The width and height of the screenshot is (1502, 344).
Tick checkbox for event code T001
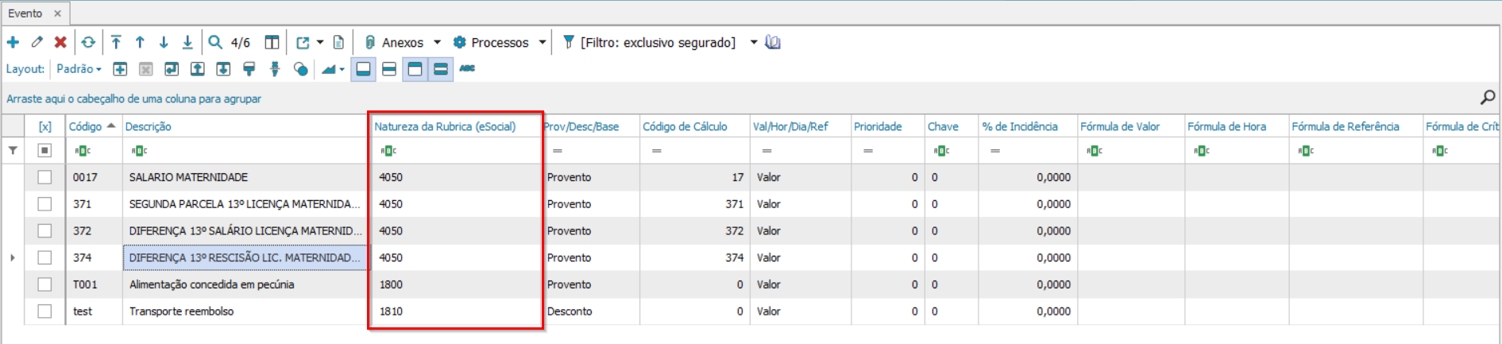44,284
